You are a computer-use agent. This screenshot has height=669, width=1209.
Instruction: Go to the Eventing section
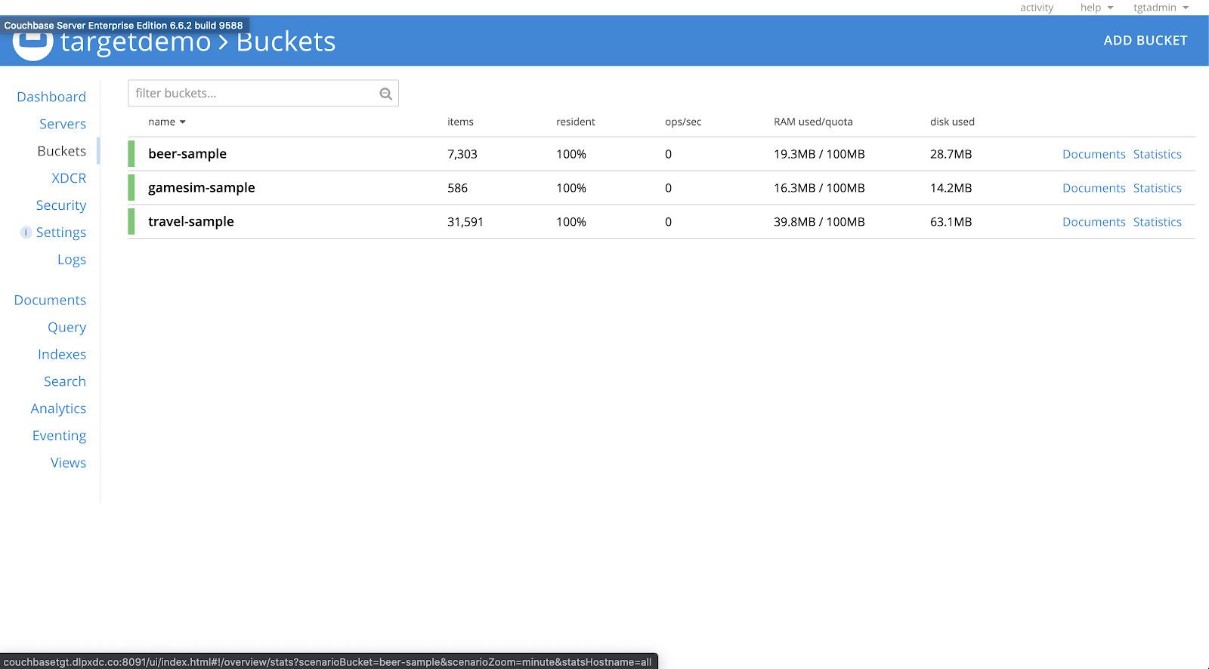(59, 436)
